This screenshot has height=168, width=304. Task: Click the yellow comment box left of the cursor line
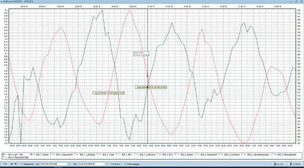109,93
